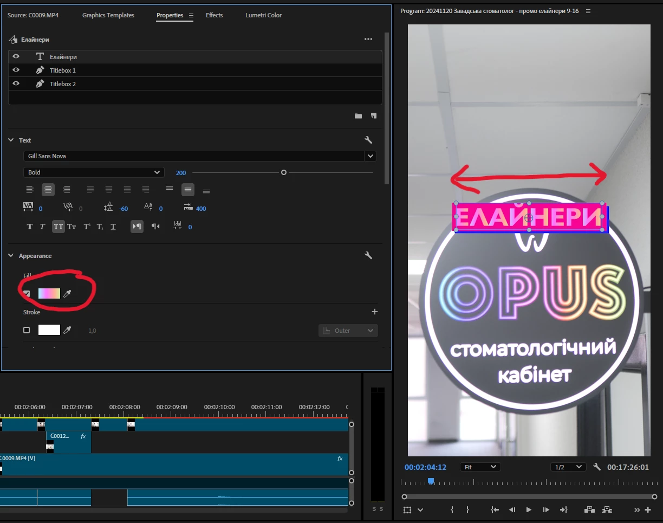Select Titlebox 1 layer row

coord(195,70)
